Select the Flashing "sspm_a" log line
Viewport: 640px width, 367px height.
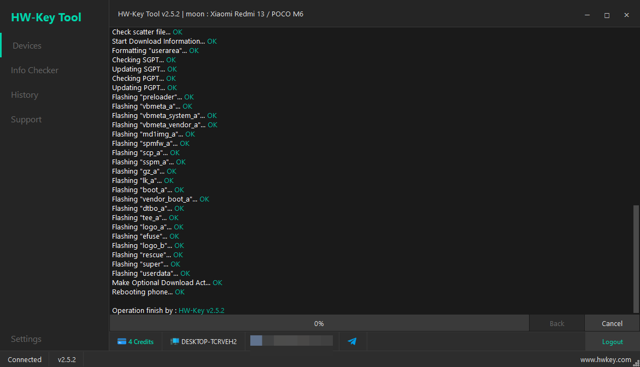click(149, 162)
